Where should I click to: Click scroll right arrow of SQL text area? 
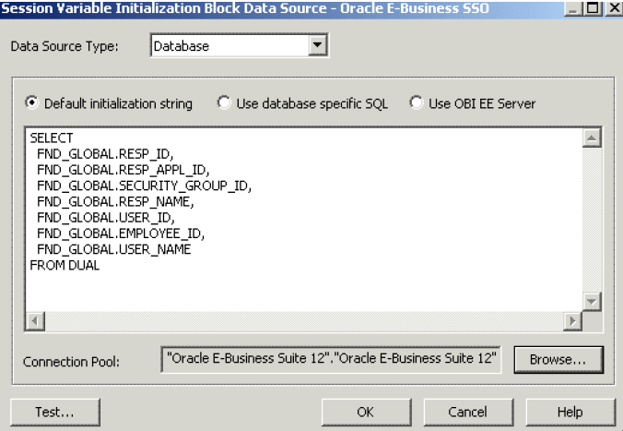[x=572, y=321]
